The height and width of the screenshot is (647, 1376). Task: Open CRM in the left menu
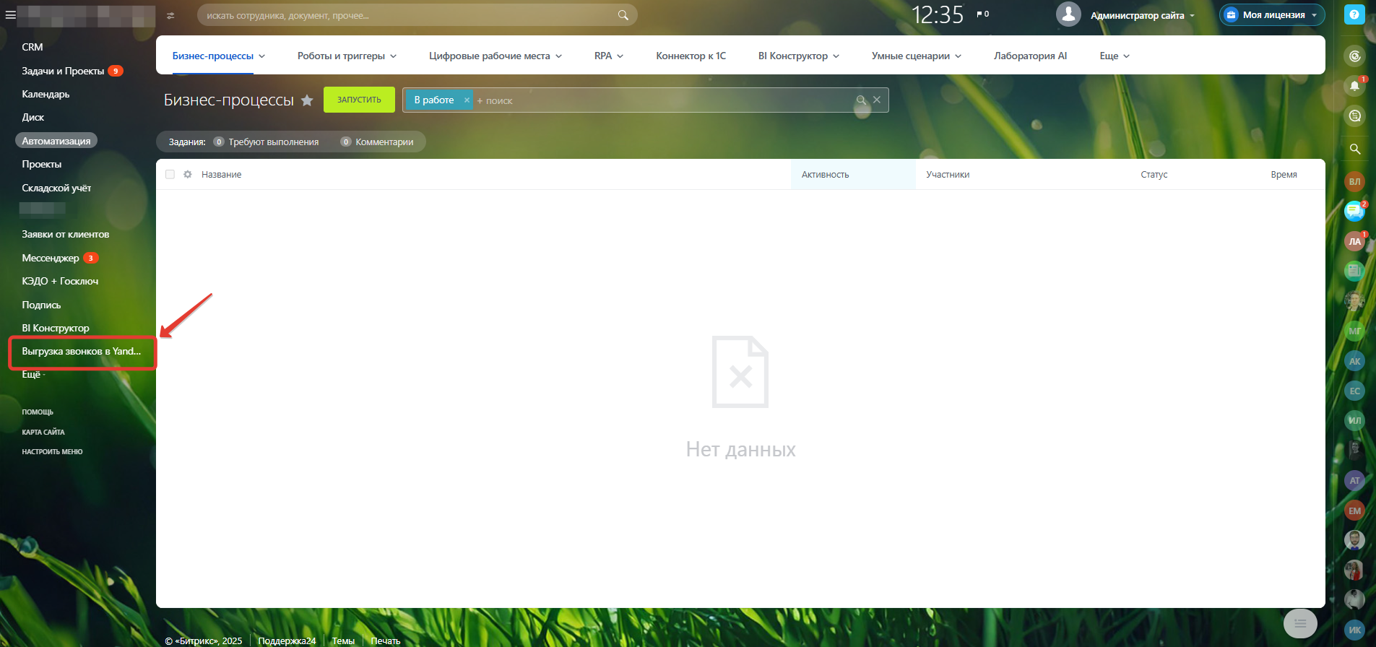[33, 47]
